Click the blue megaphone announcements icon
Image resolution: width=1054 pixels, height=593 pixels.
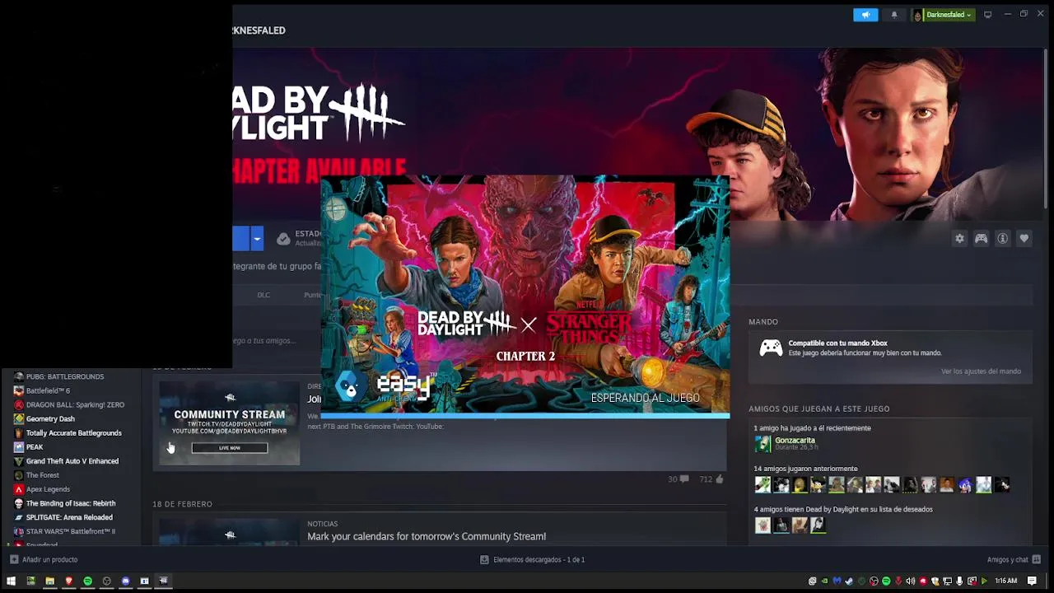(865, 15)
